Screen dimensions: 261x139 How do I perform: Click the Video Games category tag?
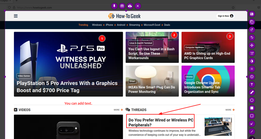[x=24, y=76]
